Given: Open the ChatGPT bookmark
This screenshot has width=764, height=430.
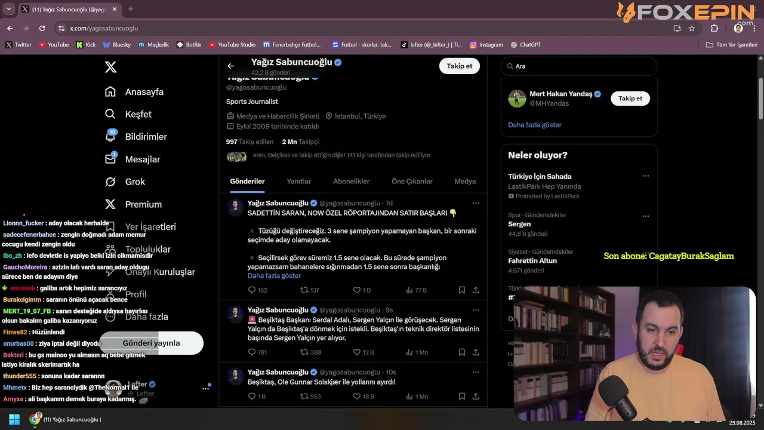Looking at the screenshot, I should pyautogui.click(x=526, y=45).
